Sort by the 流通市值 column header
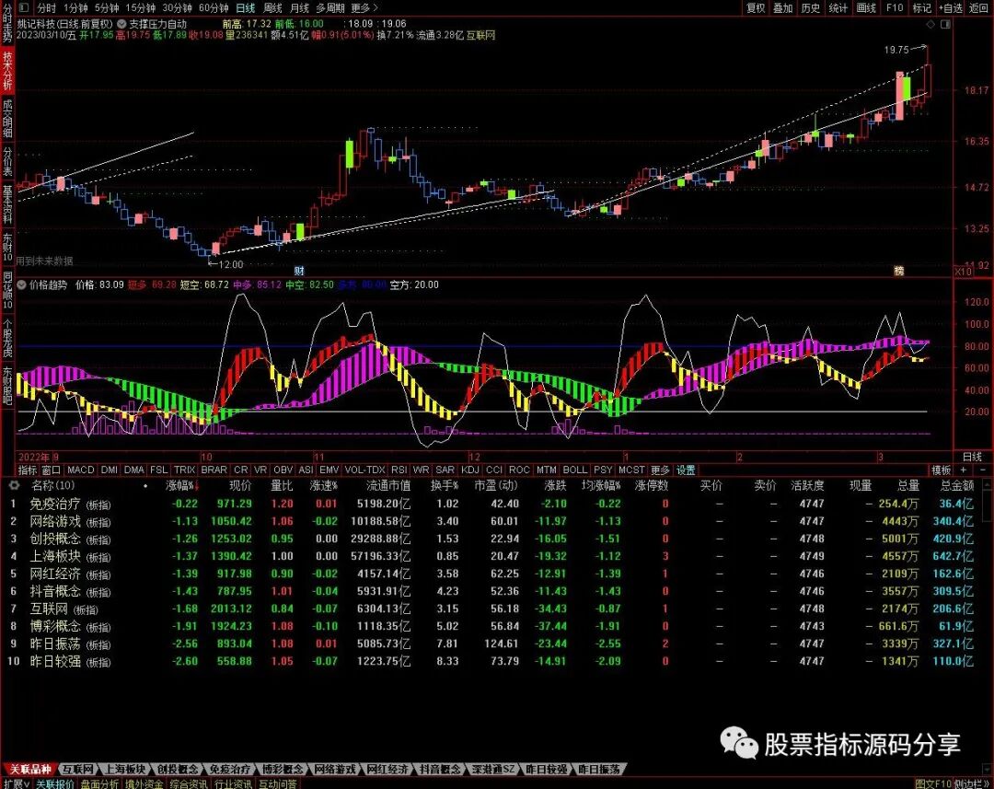Image resolution: width=994 pixels, height=789 pixels. (388, 486)
